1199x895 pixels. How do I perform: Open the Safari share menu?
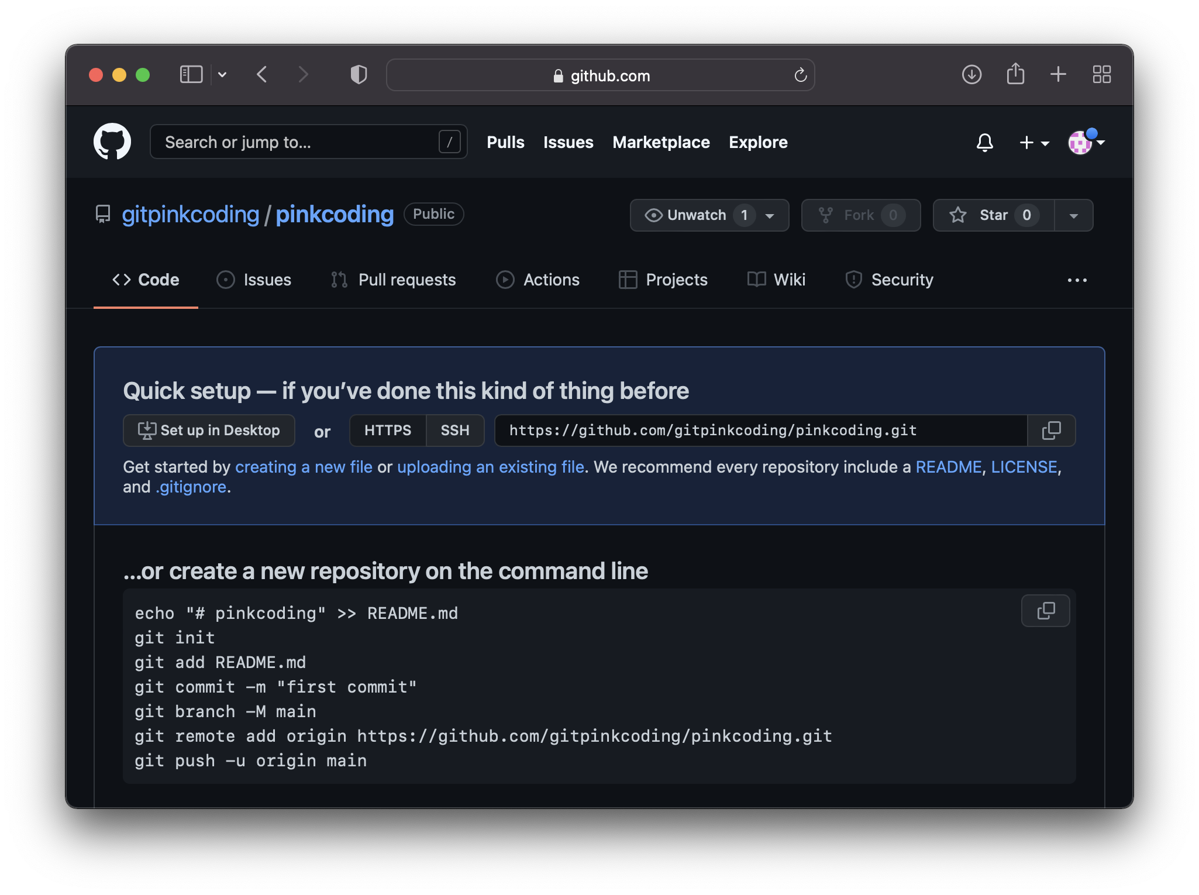click(1015, 74)
